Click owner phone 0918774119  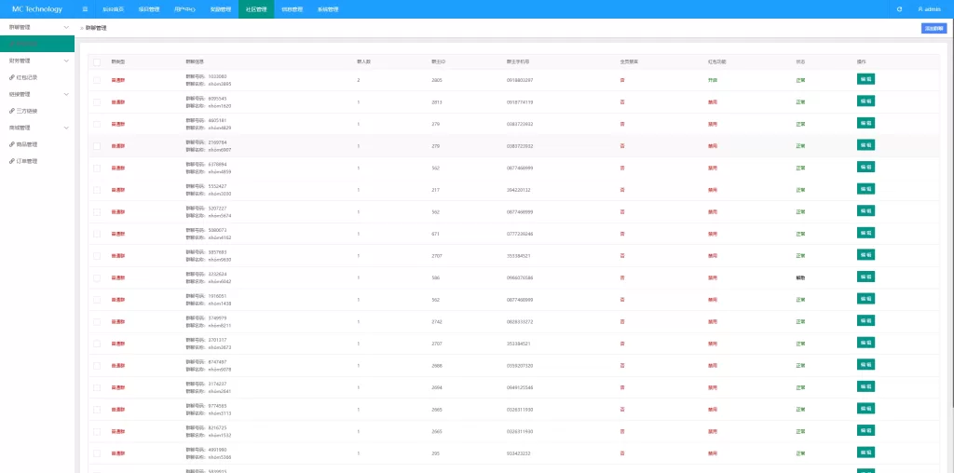pyautogui.click(x=520, y=102)
